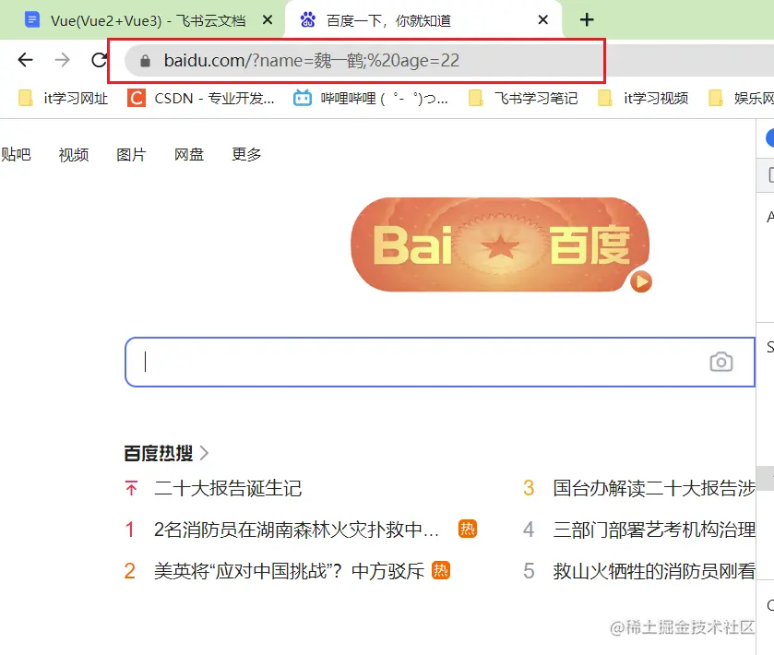Open the it学习网址 bookmark folder
The image size is (774, 655).
coord(64,98)
